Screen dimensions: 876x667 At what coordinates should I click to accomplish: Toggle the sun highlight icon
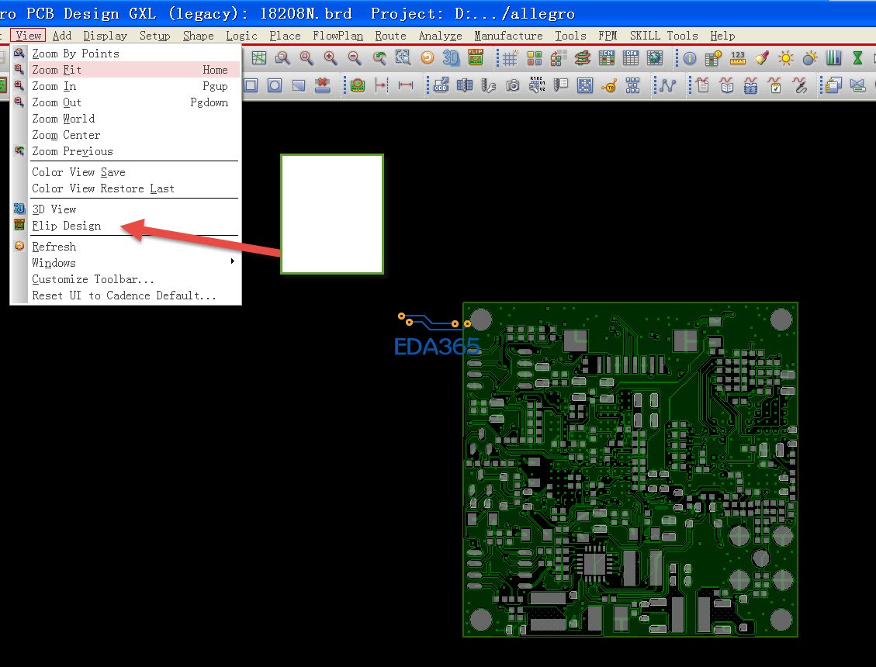(x=786, y=58)
